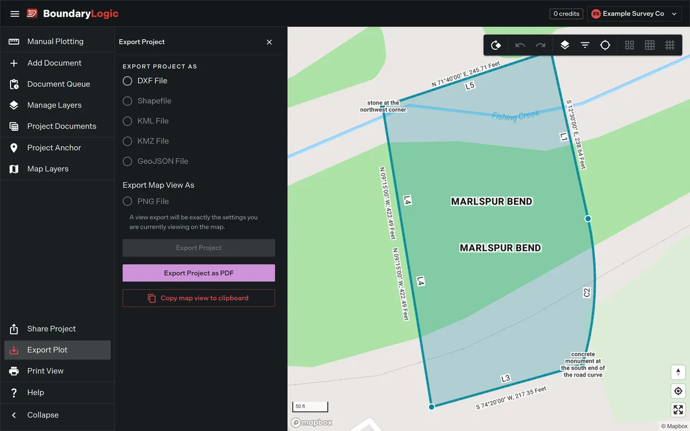This screenshot has width=690, height=431.
Task: Click the layers icon in map toolbar
Action: click(x=565, y=45)
